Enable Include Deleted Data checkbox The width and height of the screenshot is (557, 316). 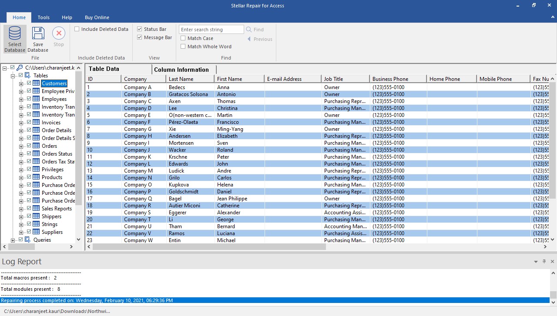[77, 29]
